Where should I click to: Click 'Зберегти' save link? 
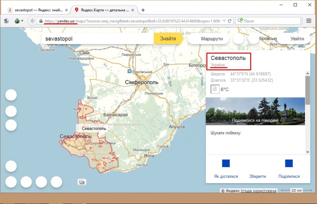coord(257,176)
